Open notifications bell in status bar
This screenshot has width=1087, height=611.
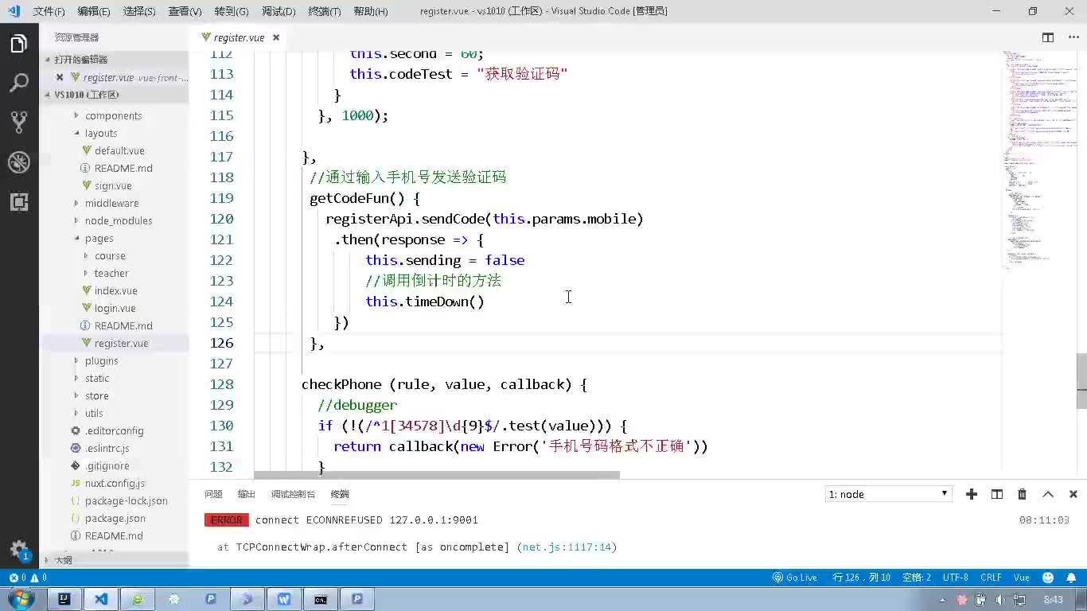coord(1072,578)
